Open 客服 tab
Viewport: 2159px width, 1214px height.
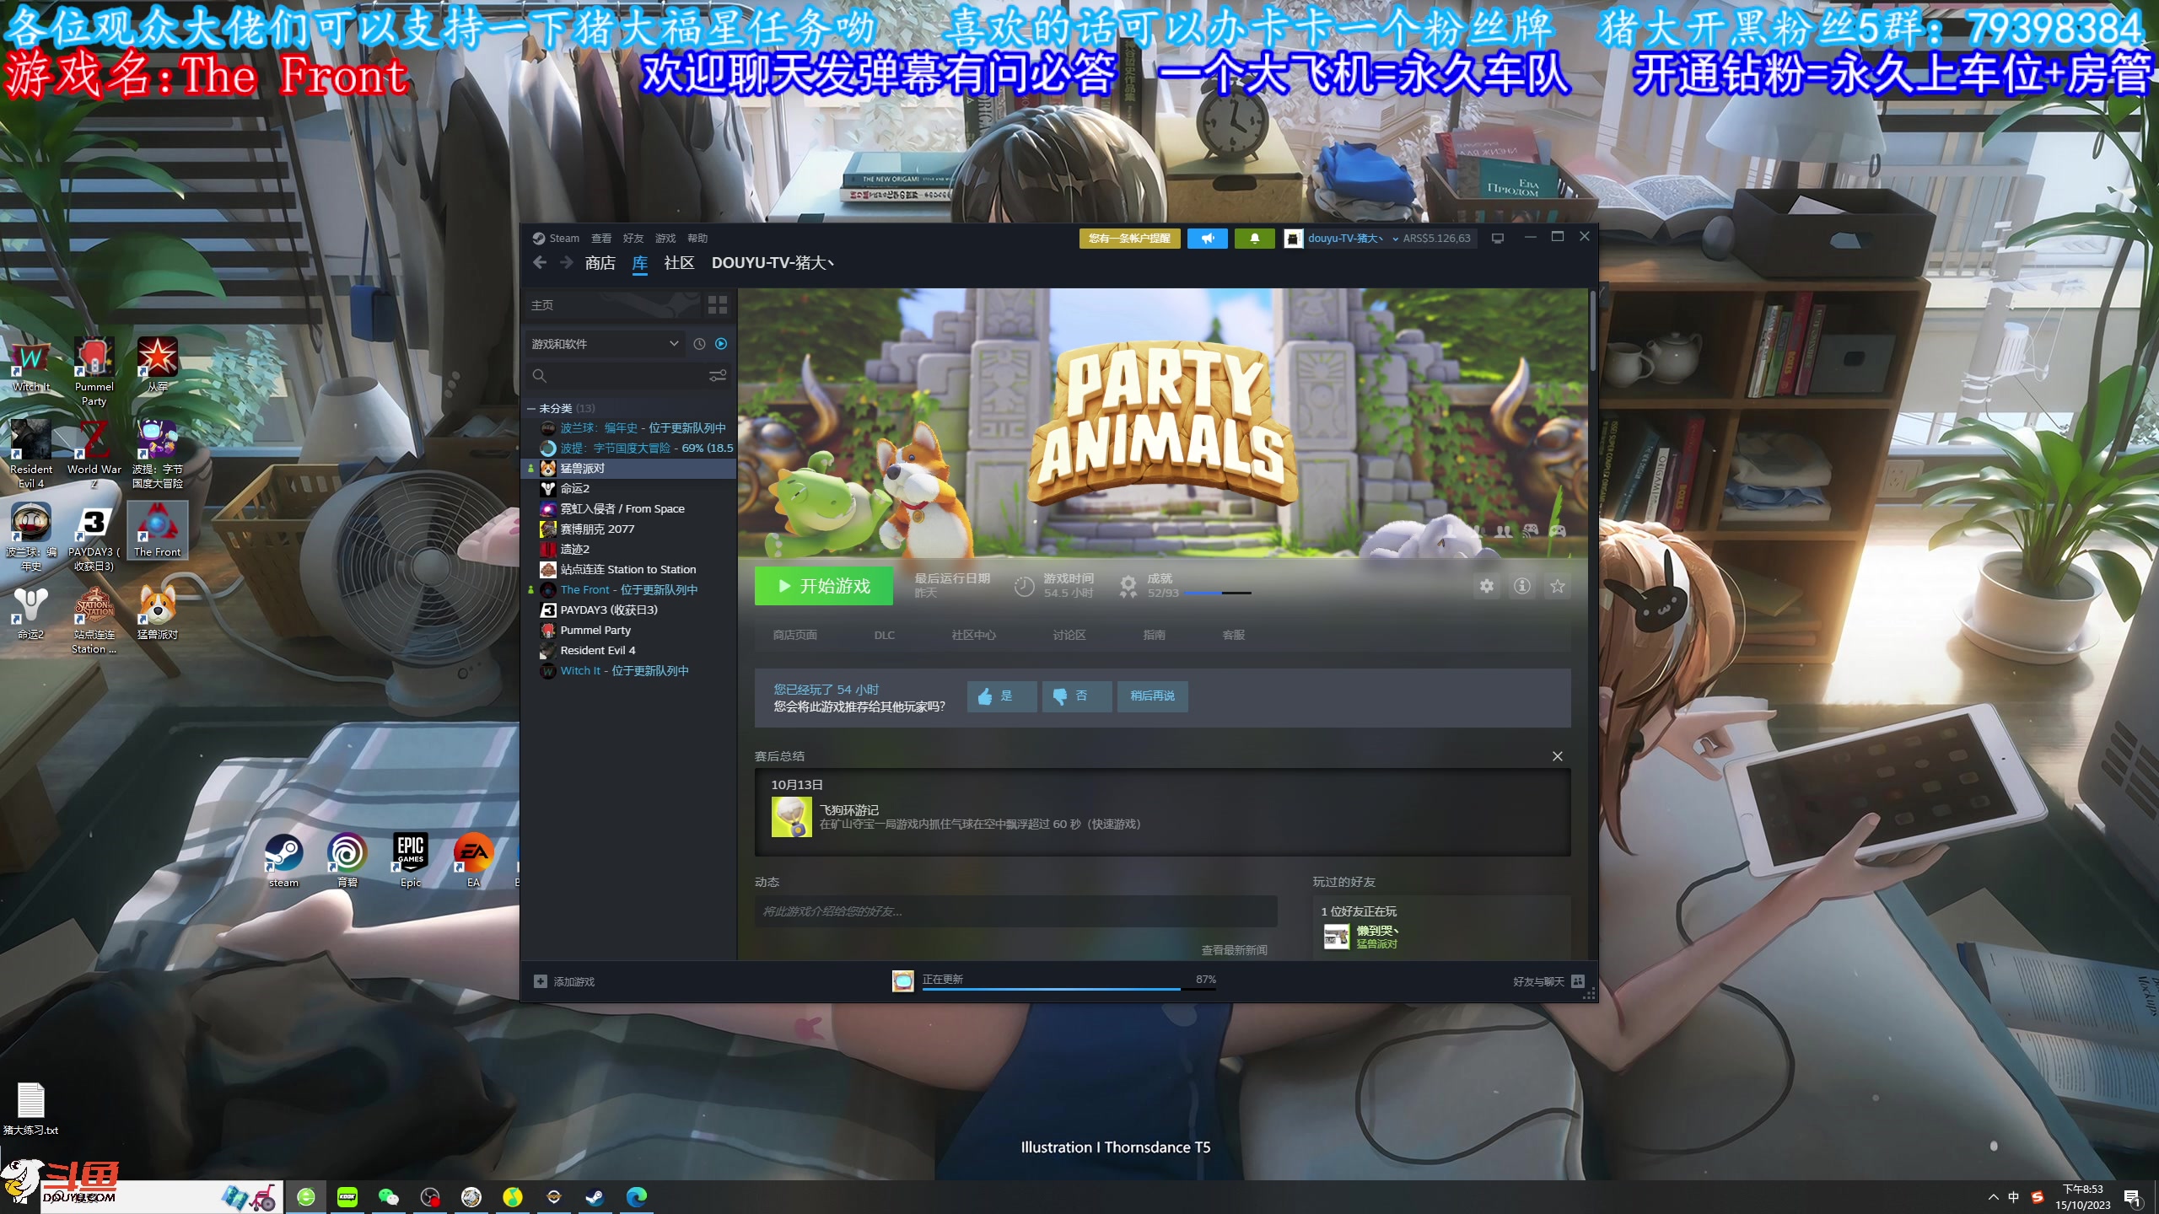[1234, 635]
